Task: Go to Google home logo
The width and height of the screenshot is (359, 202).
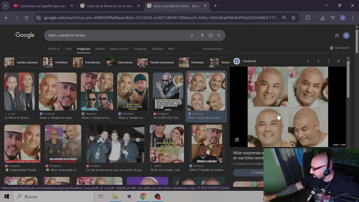Action: 25,35
